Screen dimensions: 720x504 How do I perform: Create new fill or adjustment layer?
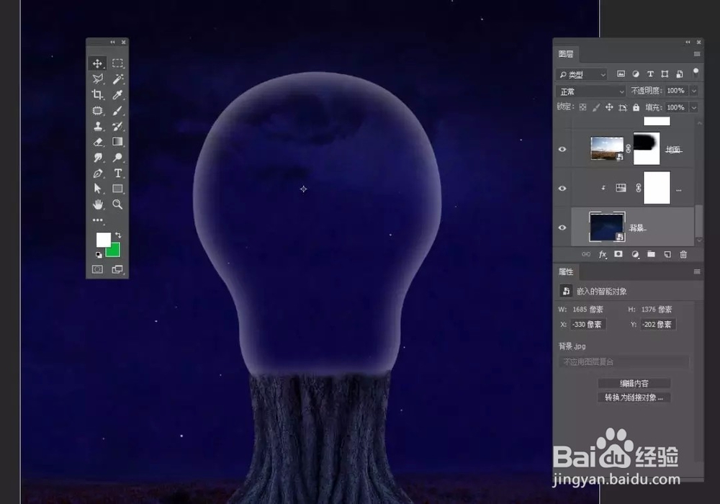coord(635,254)
